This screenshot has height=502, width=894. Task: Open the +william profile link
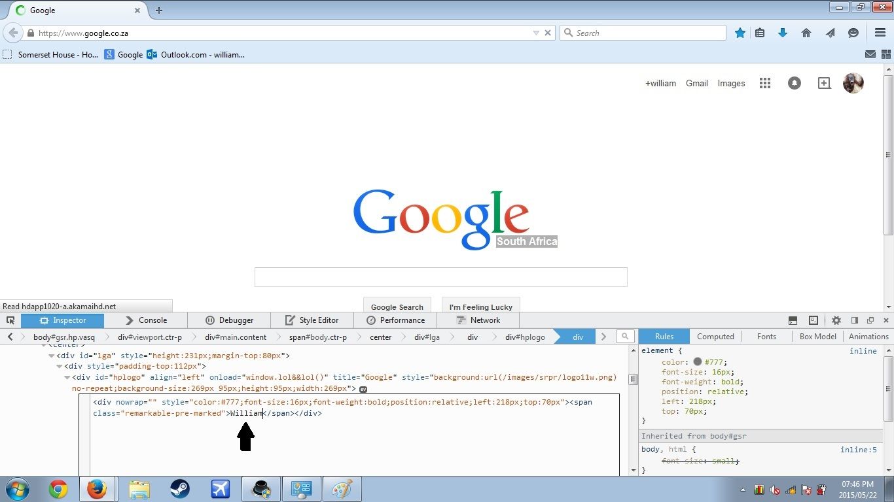click(x=660, y=83)
